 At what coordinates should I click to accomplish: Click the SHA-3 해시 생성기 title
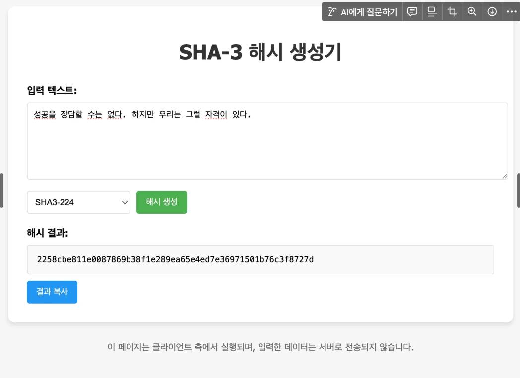(x=260, y=51)
